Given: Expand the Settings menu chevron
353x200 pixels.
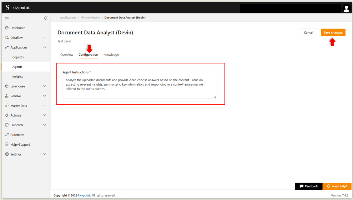Looking at the screenshot, I should tap(44, 154).
